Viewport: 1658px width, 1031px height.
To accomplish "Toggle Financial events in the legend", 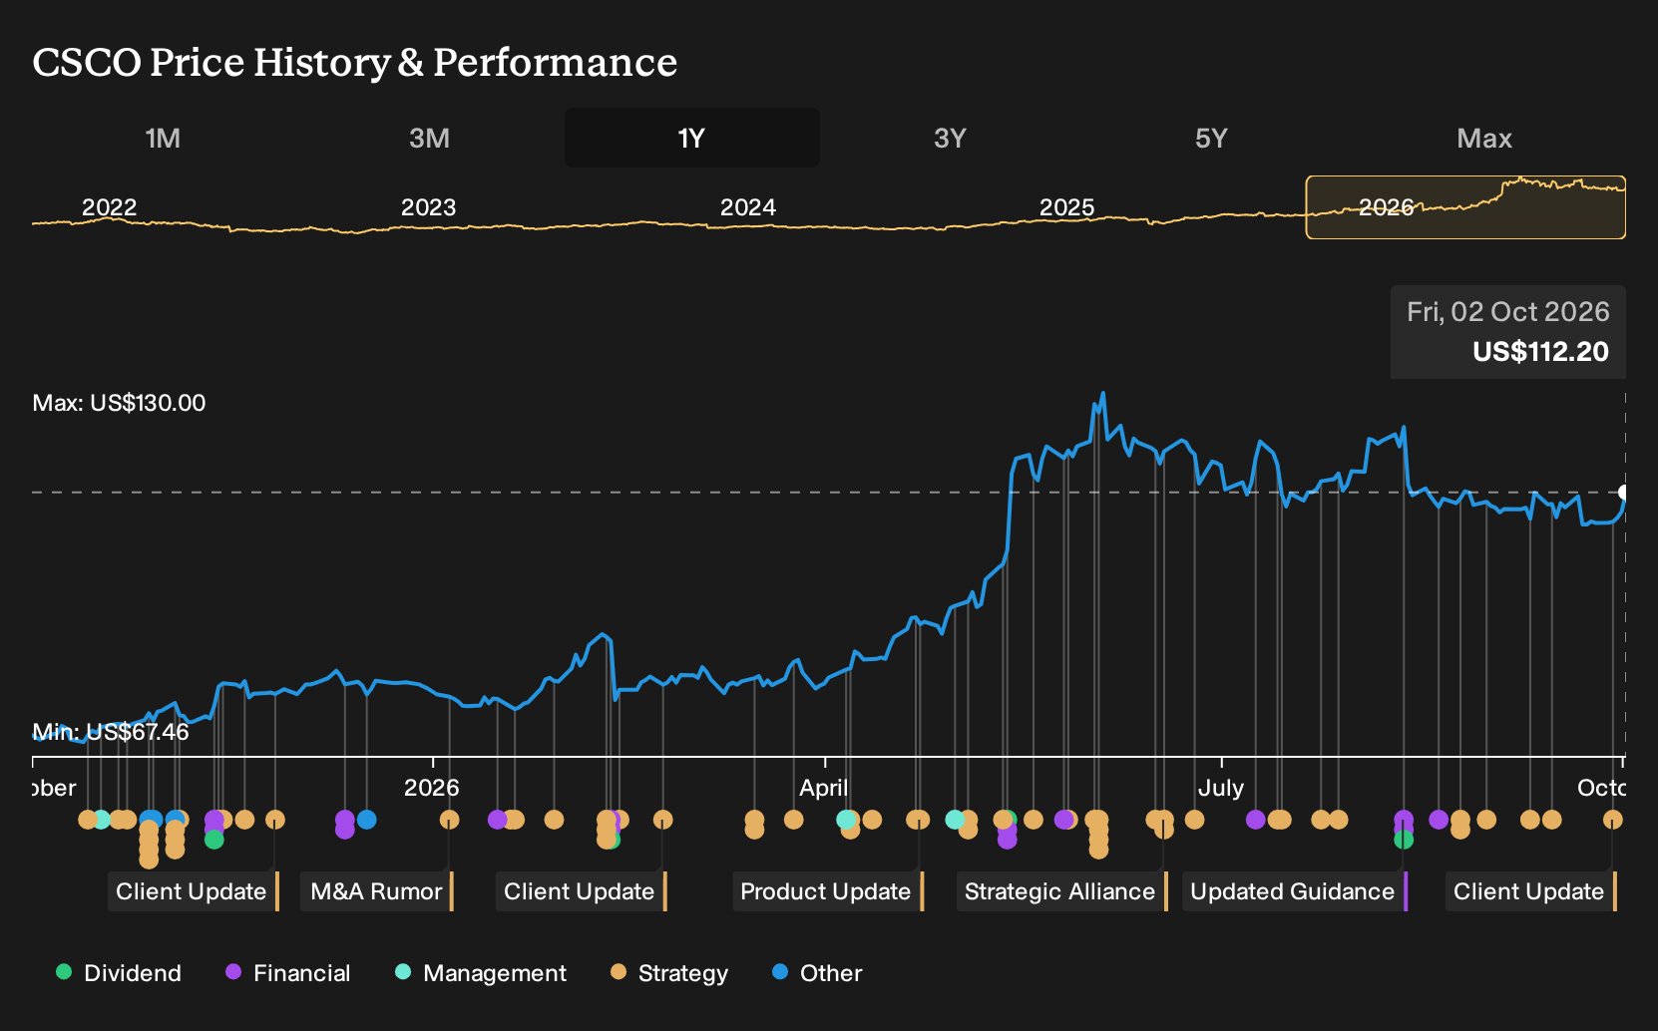I will pyautogui.click(x=288, y=973).
